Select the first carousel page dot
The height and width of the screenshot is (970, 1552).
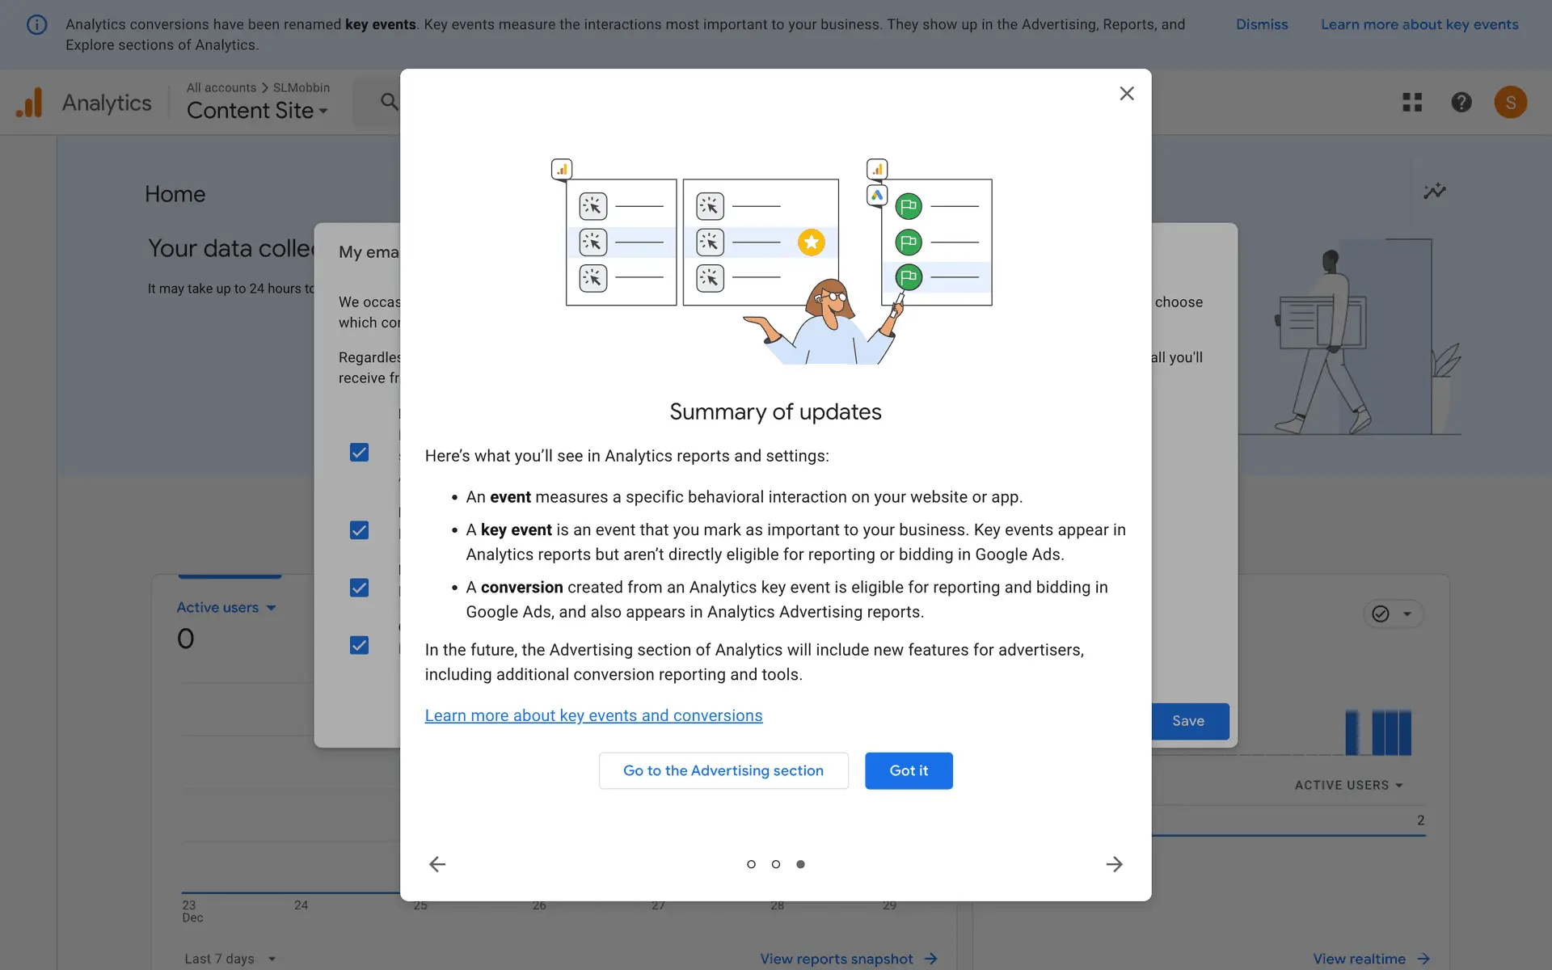tap(751, 864)
